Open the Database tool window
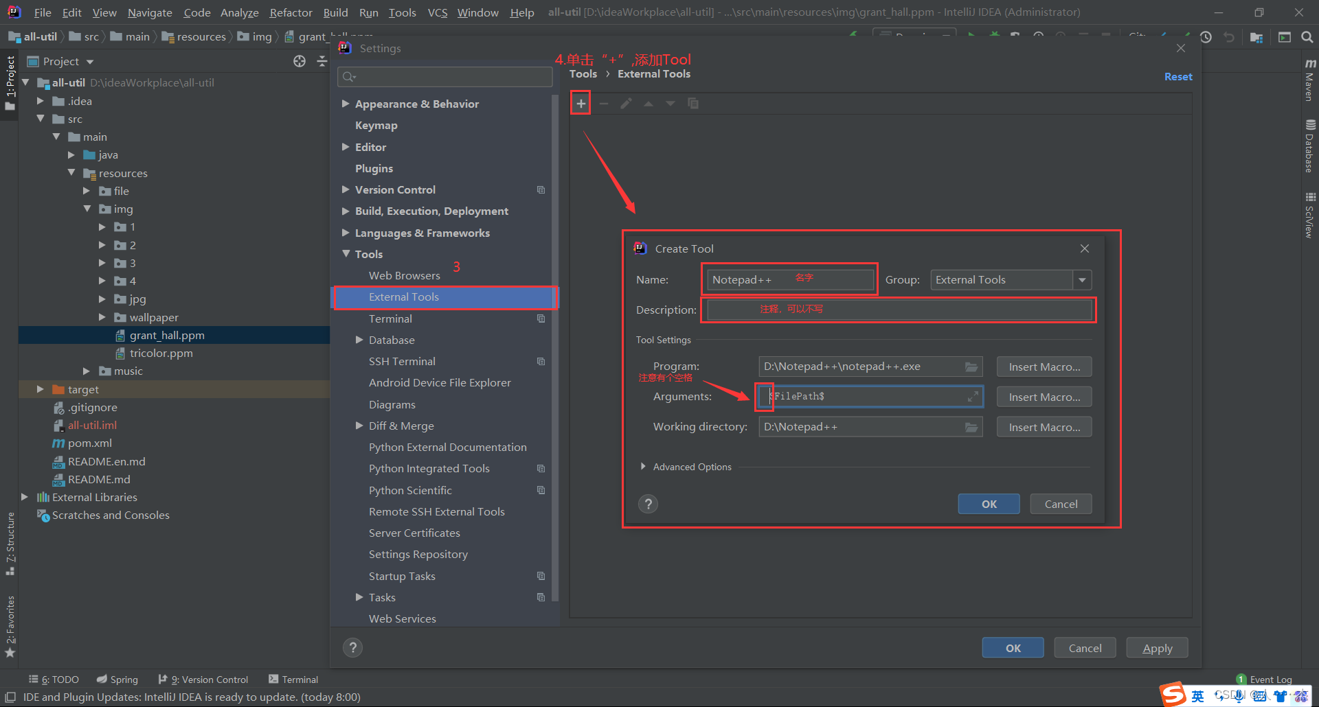 pos(1310,146)
